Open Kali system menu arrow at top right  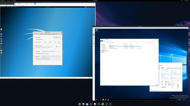tap(94, 7)
